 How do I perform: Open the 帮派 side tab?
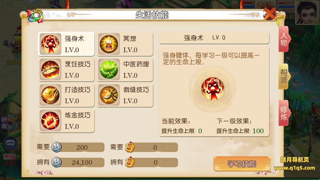coord(284,76)
